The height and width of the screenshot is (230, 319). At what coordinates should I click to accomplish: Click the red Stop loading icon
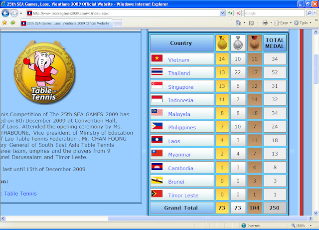tap(238, 13)
